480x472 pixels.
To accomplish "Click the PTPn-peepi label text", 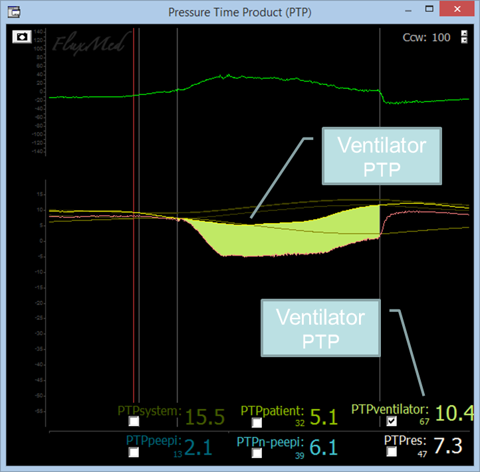I will 271,442.
